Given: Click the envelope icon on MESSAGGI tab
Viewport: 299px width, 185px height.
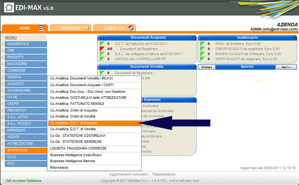Looking at the screenshot, I should point(87,28).
